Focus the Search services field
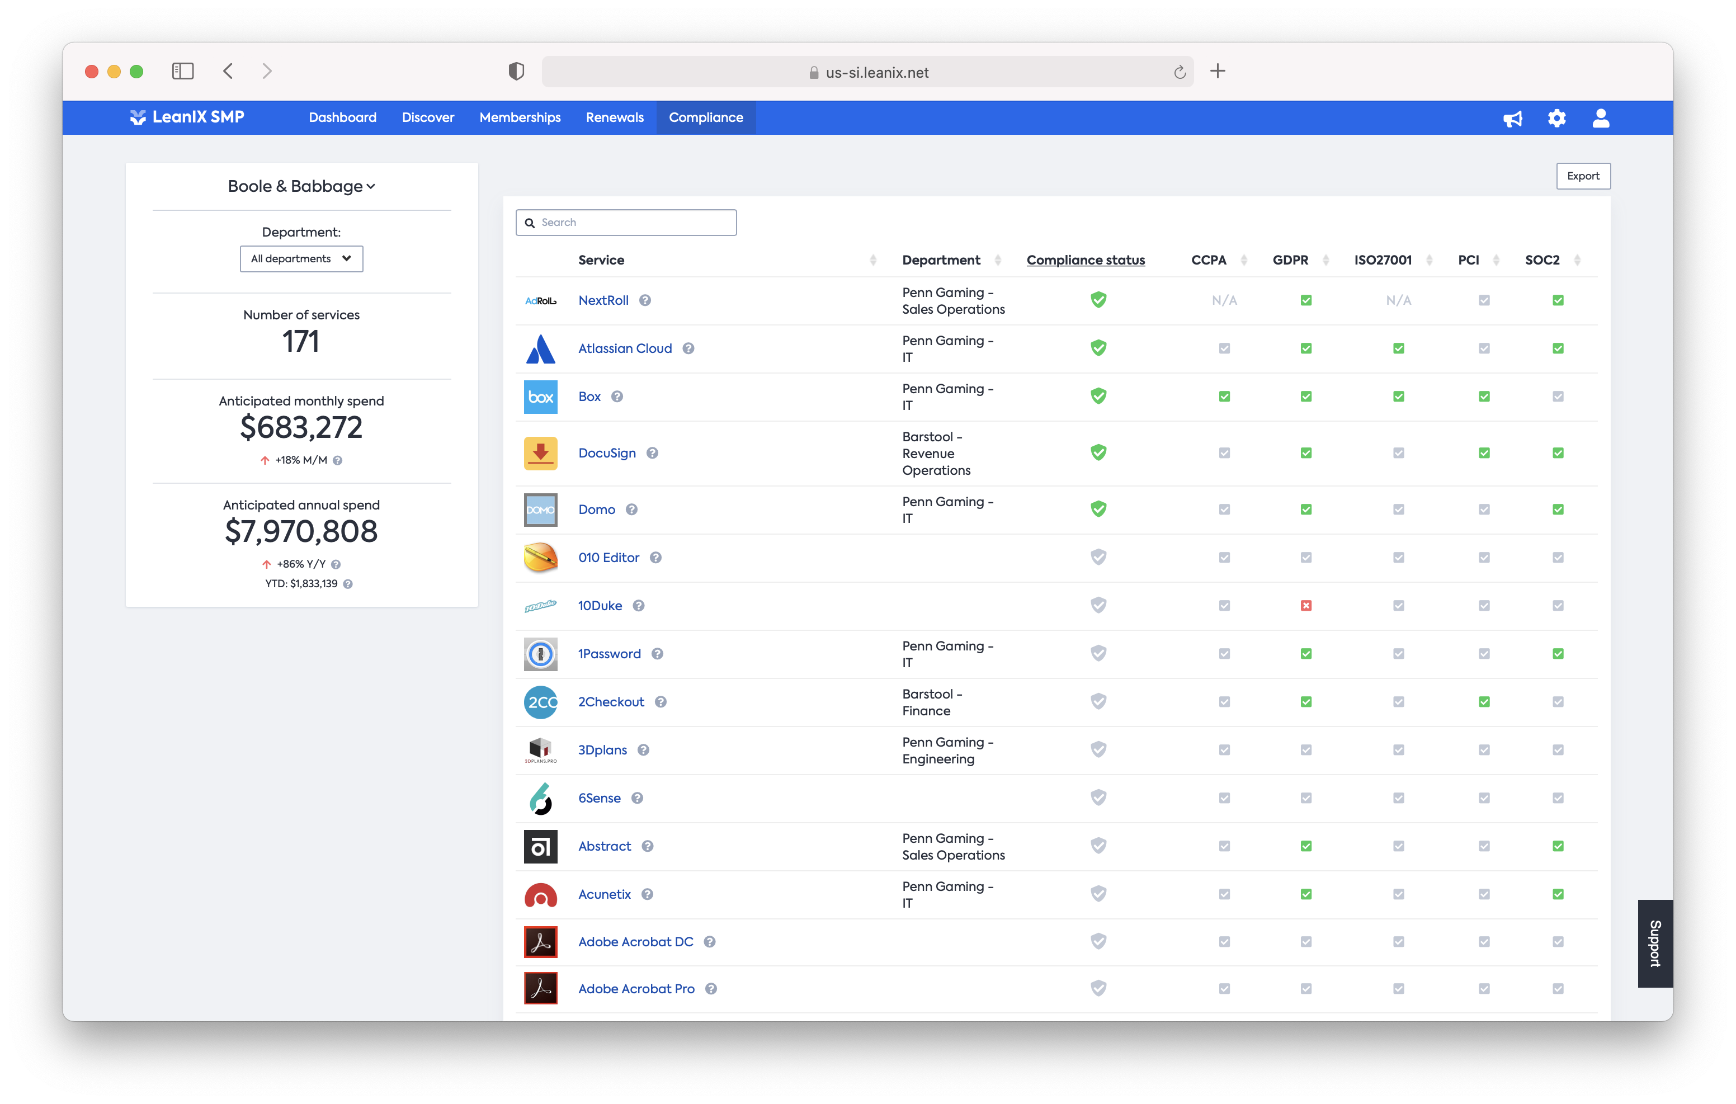Screen dimensions: 1736x1104 pos(626,223)
